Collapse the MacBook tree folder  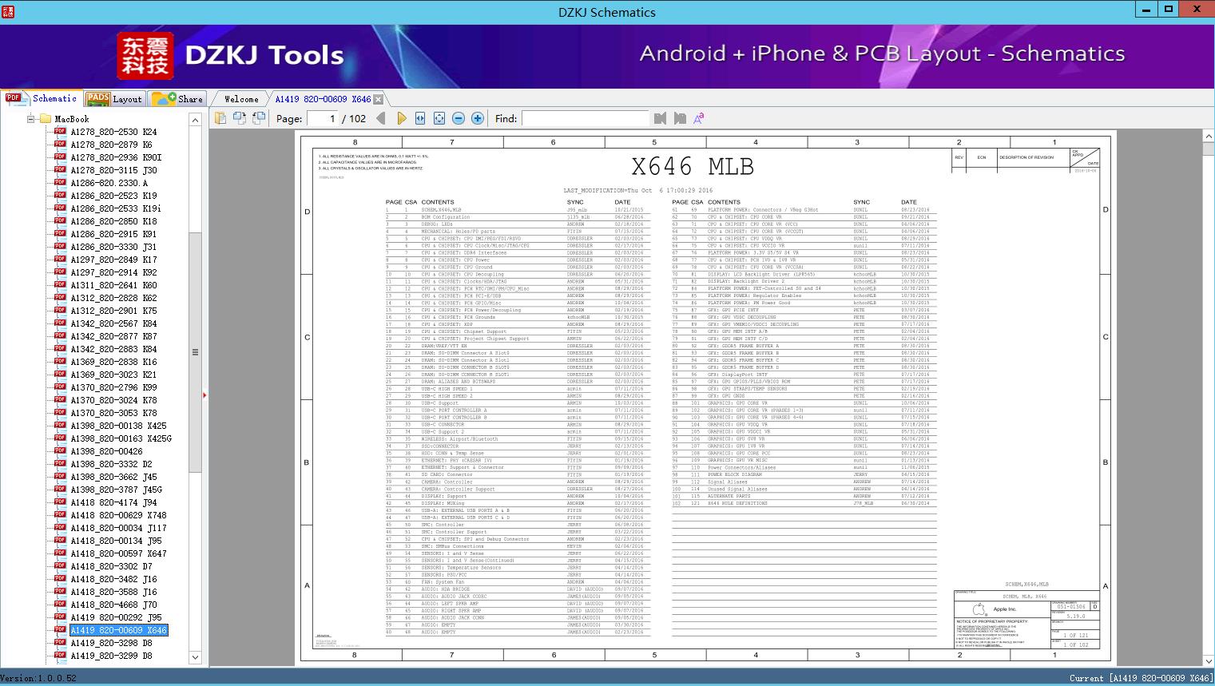[30, 119]
